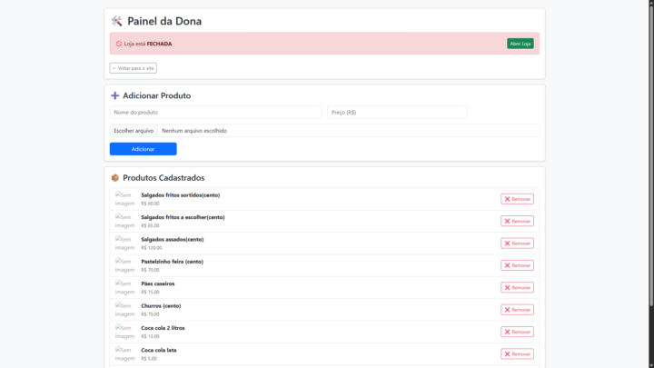
Task: Go back via Voltar para o site
Action: 134,68
